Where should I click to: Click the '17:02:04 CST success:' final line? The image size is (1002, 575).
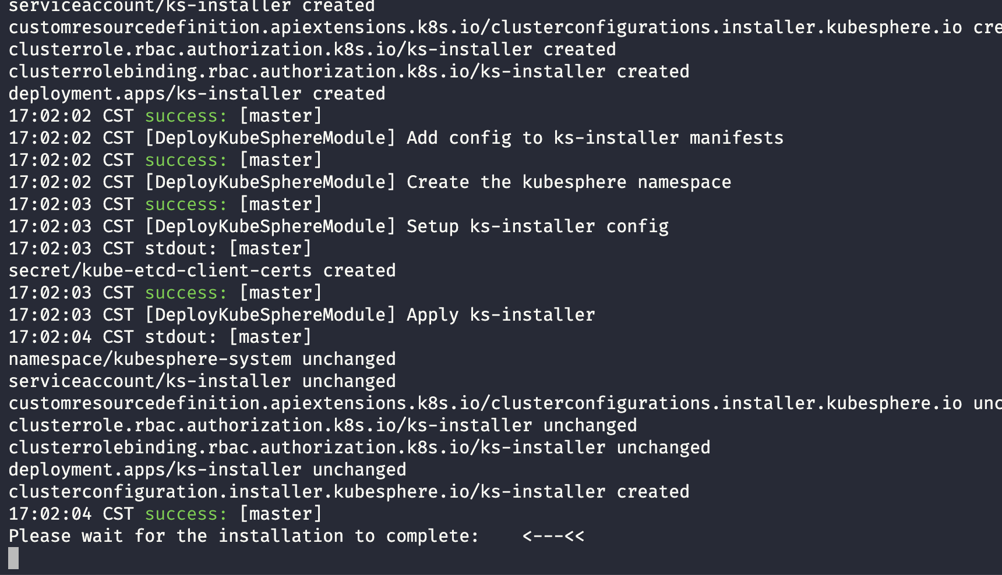click(x=165, y=514)
